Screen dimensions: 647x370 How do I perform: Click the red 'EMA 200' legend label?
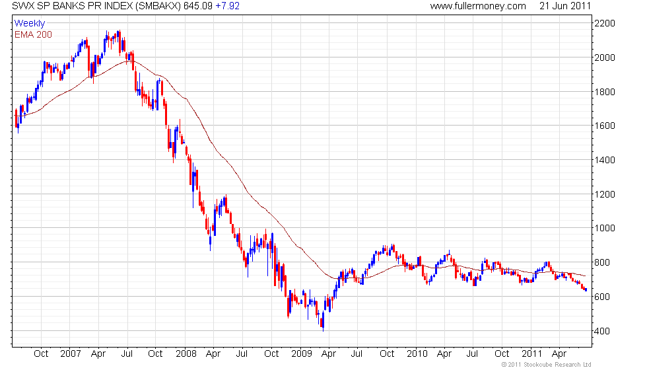pyautogui.click(x=34, y=34)
